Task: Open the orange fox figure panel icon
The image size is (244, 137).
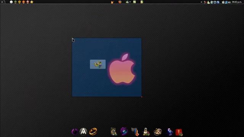Action: [x=112, y=2]
